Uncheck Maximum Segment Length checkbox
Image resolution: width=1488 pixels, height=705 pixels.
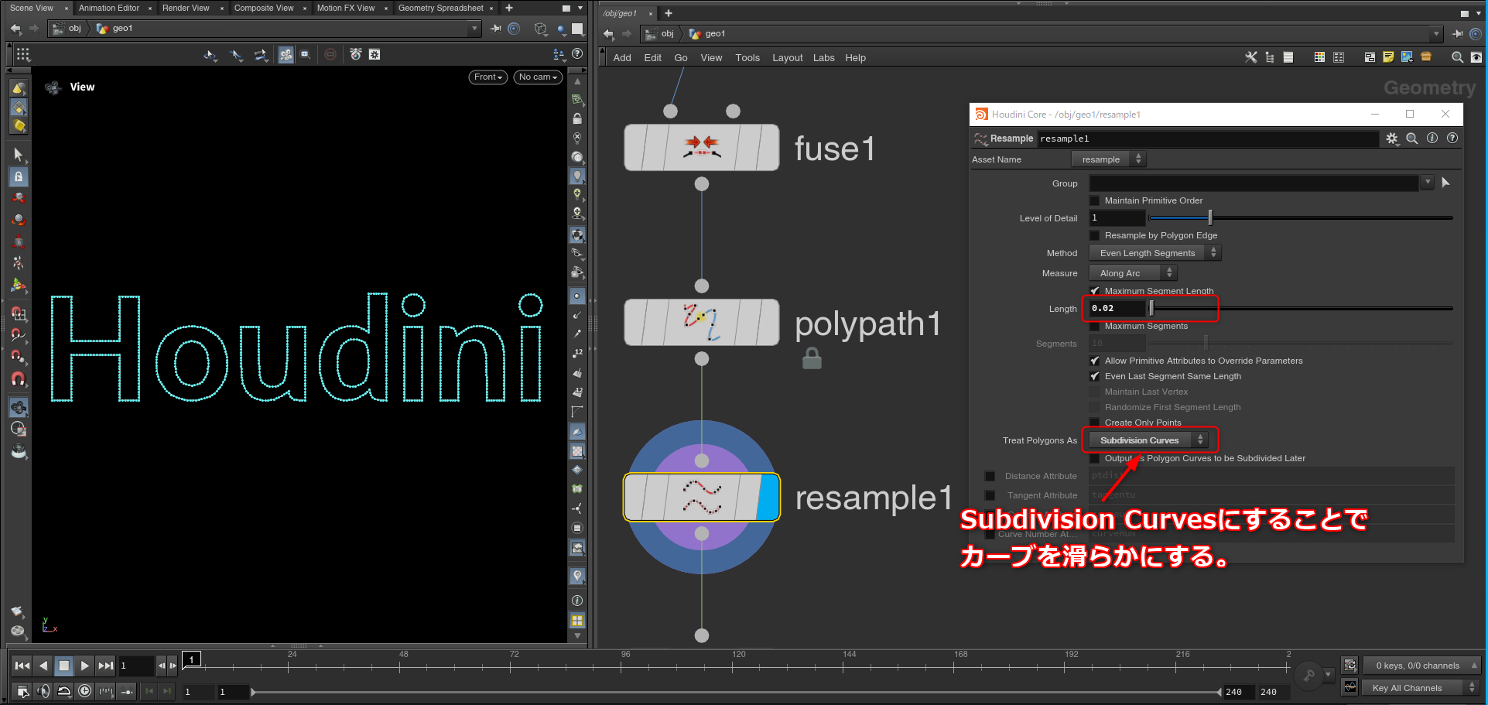coord(1095,291)
